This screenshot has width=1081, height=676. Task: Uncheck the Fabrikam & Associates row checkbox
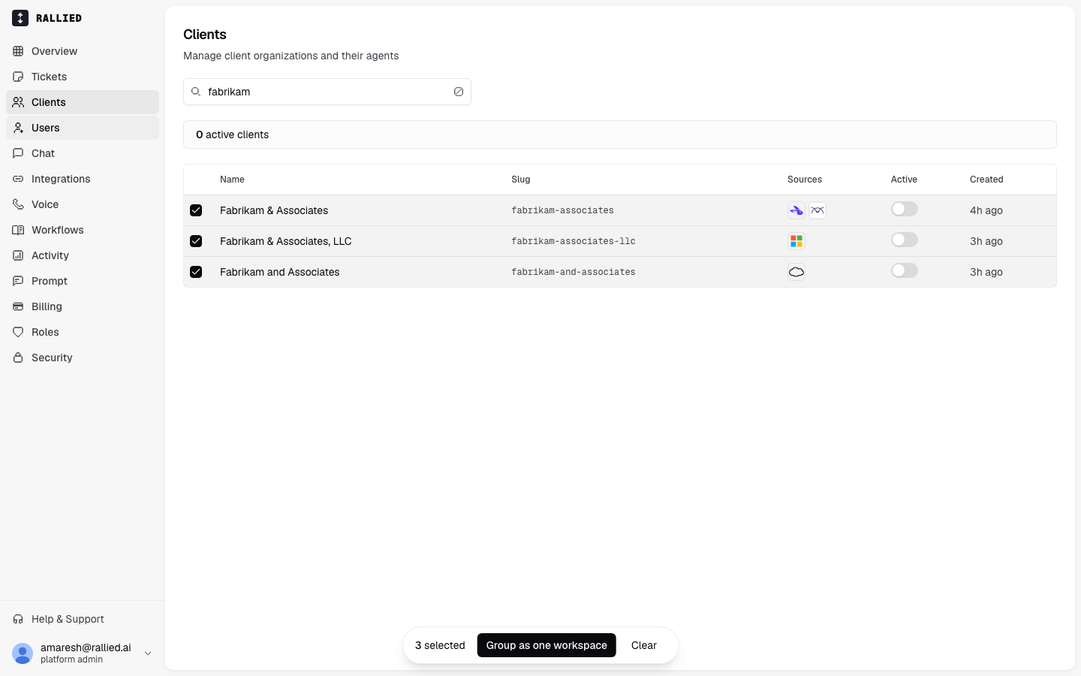point(196,210)
